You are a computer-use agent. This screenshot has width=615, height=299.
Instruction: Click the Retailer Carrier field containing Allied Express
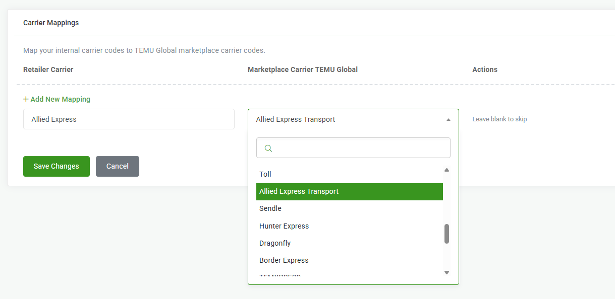tap(129, 119)
